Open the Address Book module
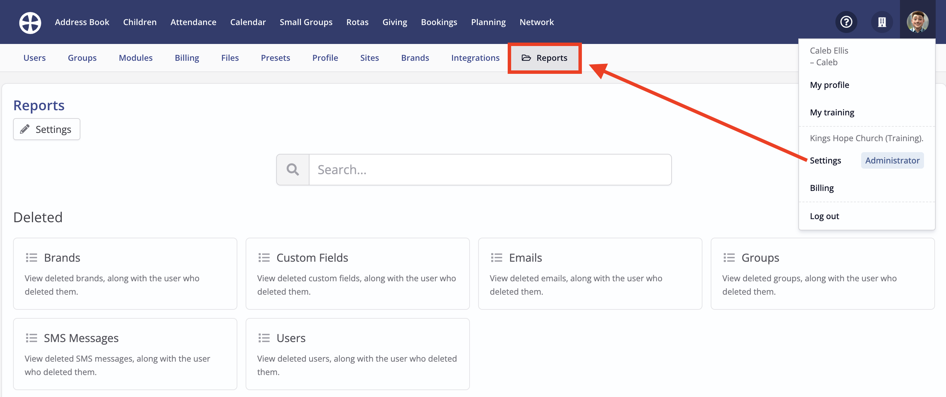 pyautogui.click(x=82, y=22)
